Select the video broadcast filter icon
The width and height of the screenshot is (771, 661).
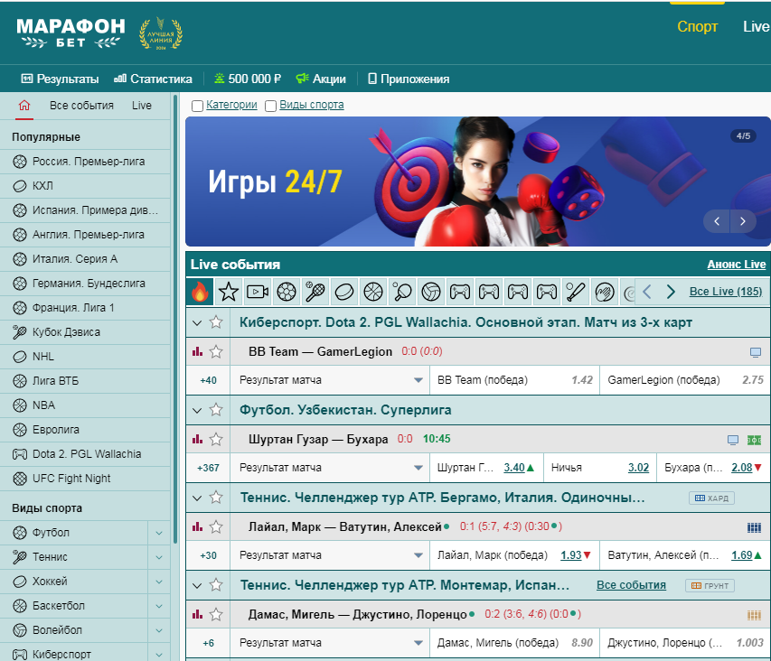tap(258, 292)
